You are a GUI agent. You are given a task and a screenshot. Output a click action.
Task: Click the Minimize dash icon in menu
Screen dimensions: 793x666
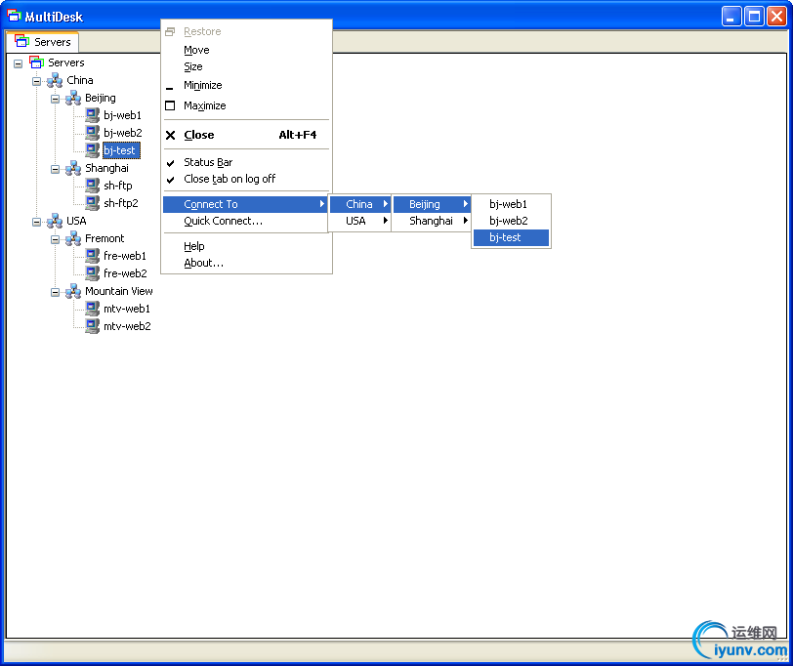click(x=169, y=89)
